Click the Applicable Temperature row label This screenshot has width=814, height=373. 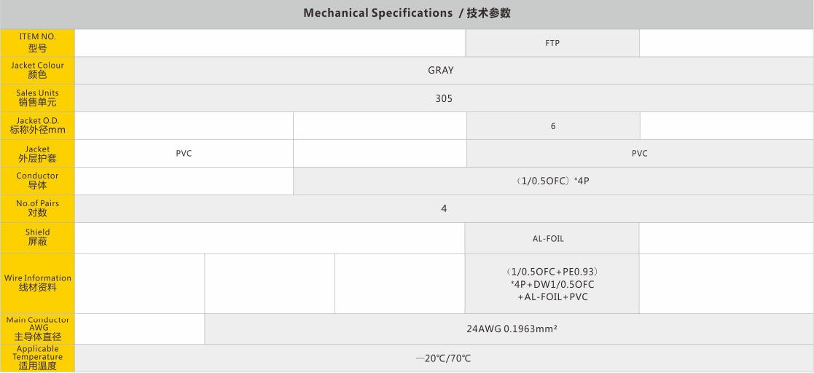(x=37, y=358)
